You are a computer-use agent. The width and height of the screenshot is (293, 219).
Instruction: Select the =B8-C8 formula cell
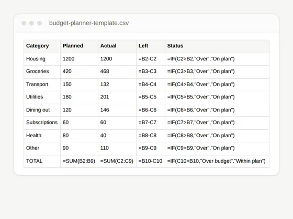(x=151, y=136)
